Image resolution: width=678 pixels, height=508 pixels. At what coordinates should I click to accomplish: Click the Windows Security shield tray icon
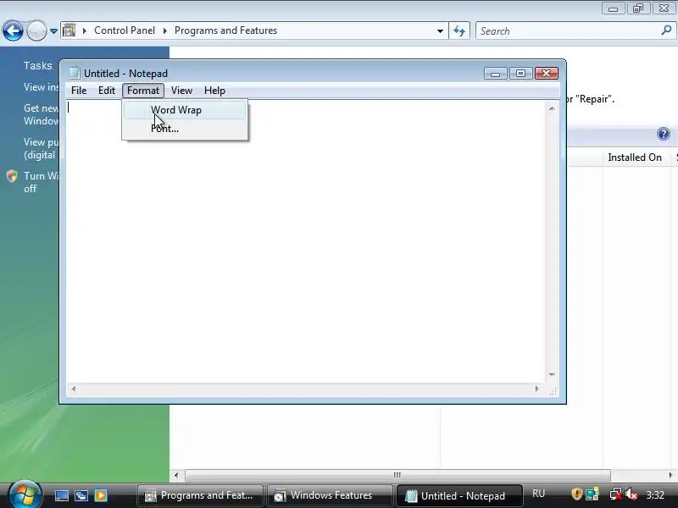(577, 494)
